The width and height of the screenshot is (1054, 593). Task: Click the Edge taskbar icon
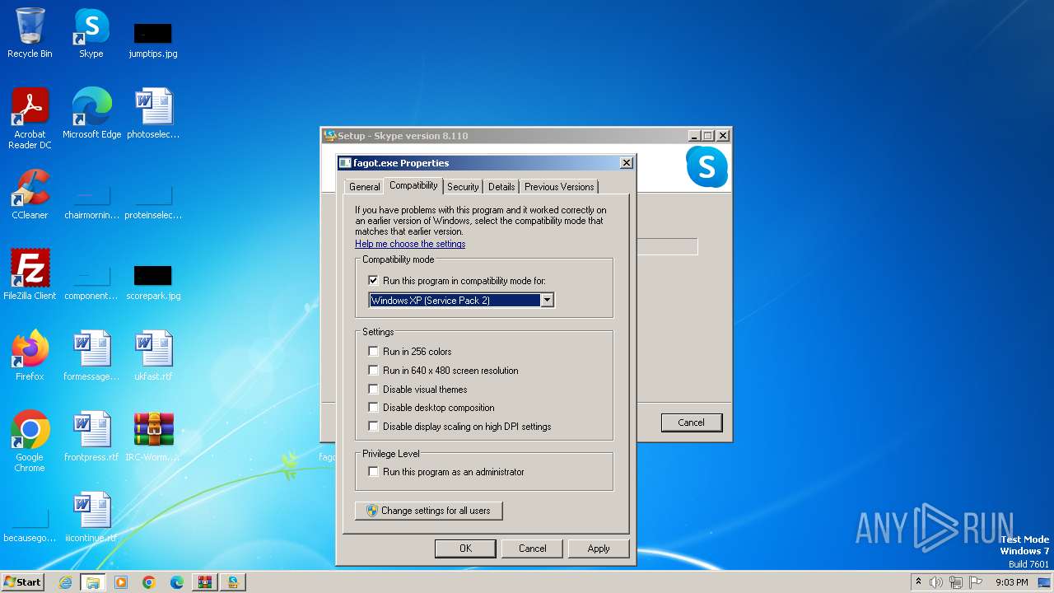pos(177,582)
